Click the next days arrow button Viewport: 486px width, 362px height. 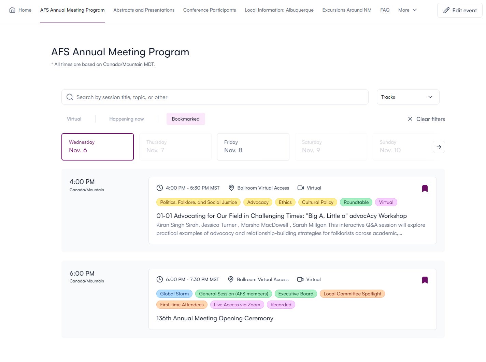[439, 147]
